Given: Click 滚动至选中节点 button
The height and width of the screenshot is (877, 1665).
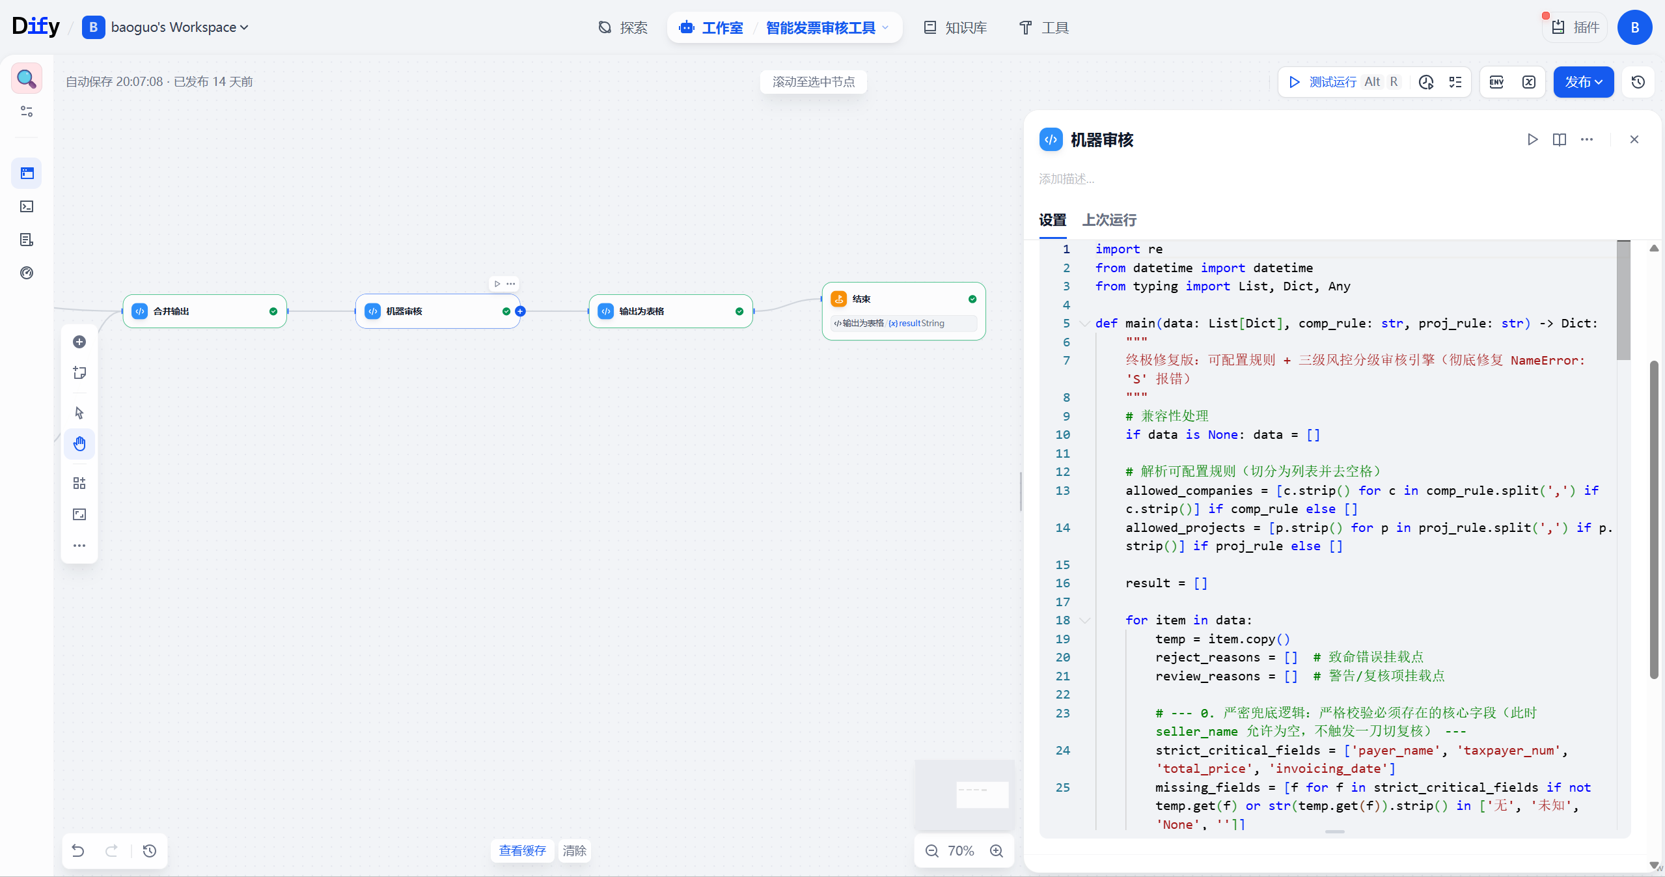Looking at the screenshot, I should point(814,82).
